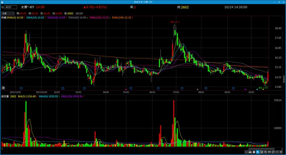Maximize the technical analysis window
This screenshot has height=155, width=286.
279,2
